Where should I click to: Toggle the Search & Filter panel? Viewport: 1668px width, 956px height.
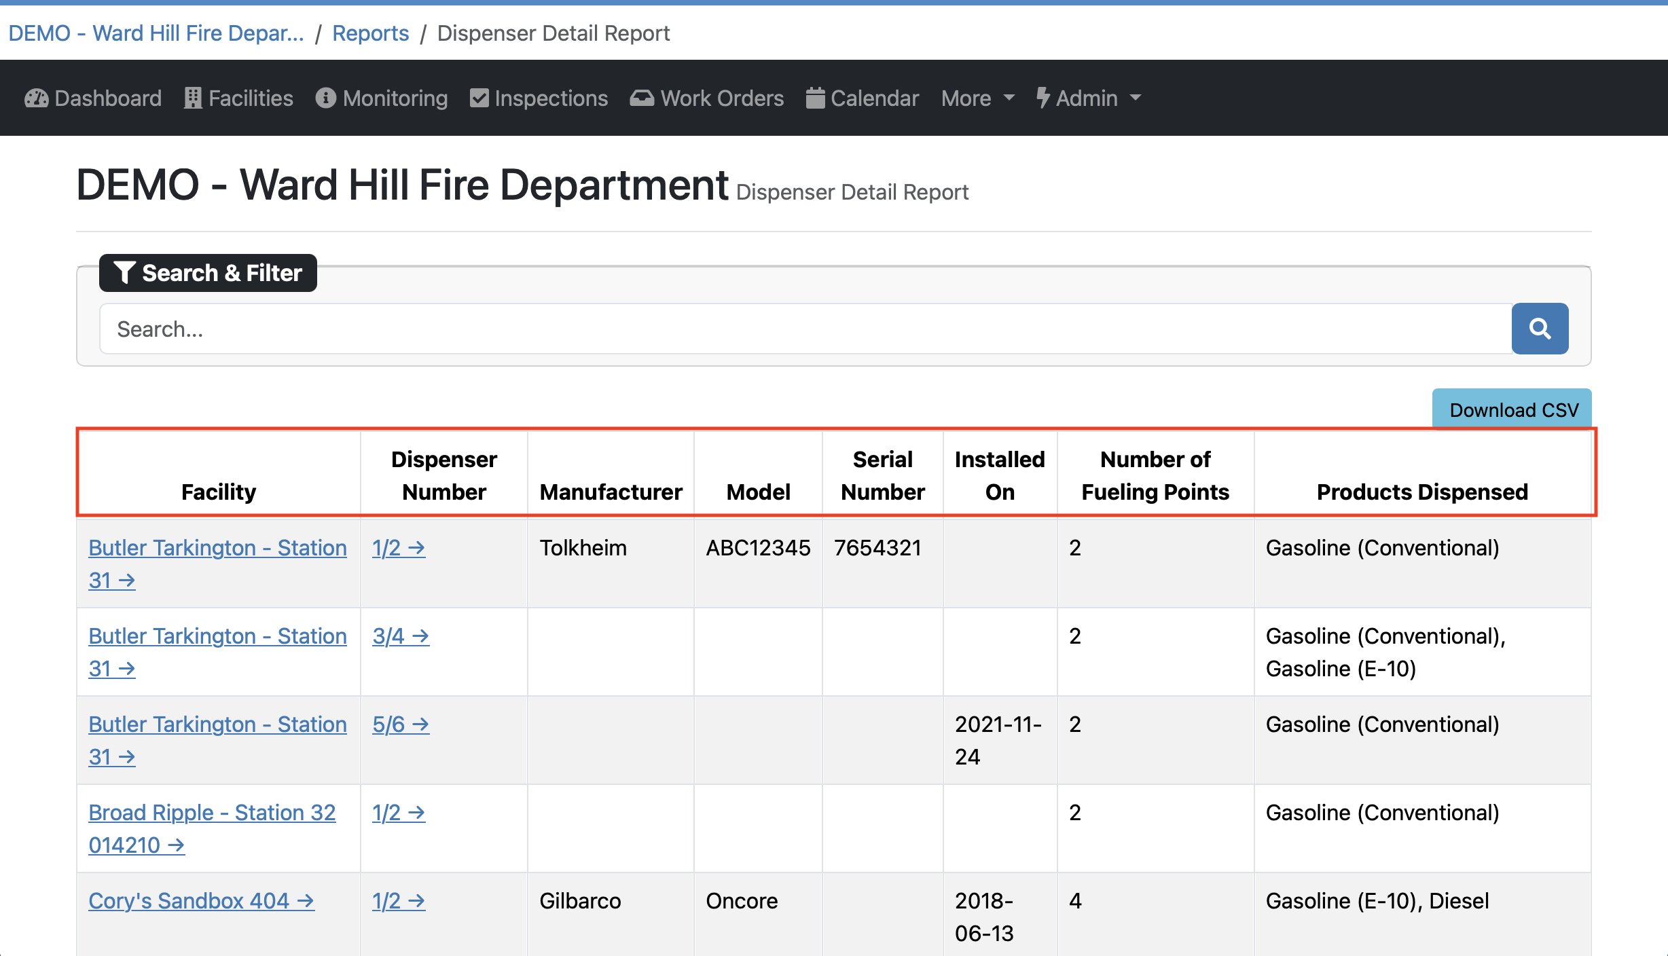pos(208,273)
